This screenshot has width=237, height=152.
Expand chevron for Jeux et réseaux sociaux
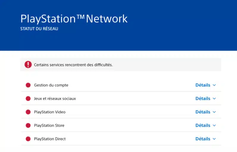(214, 99)
